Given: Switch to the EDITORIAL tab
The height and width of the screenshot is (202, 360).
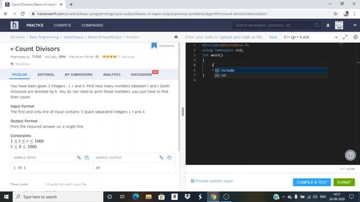Looking at the screenshot, I should click(x=46, y=75).
